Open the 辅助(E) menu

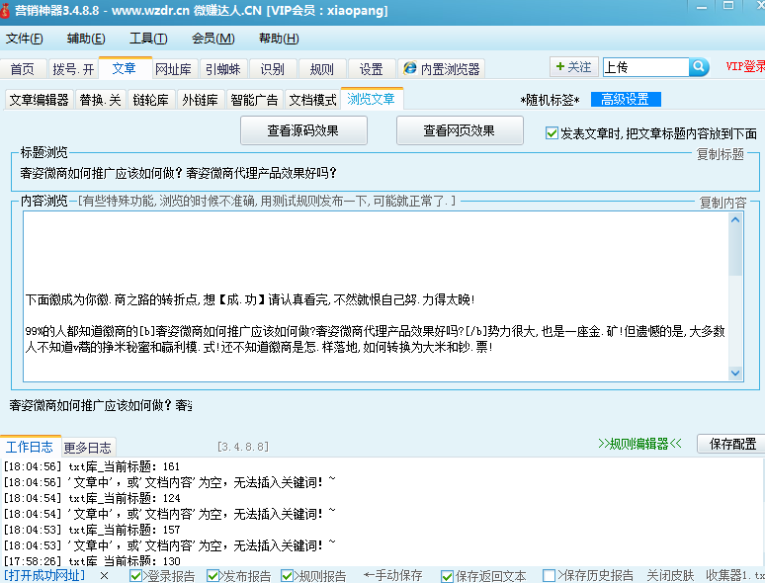[86, 39]
